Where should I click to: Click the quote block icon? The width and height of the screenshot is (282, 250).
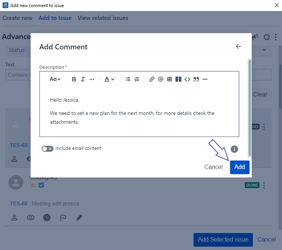click(x=196, y=79)
